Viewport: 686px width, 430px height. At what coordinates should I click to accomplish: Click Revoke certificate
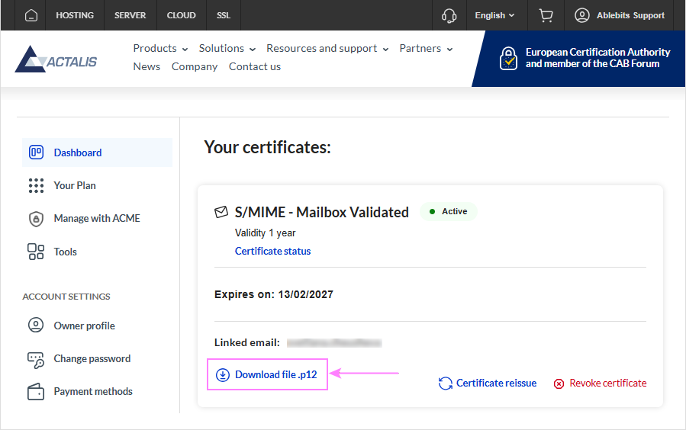click(x=600, y=383)
